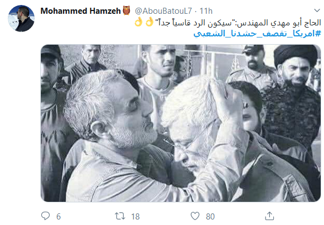Viewport: 324px width, 225px height.
Task: Click the reply speech bubble icon
Action: 45,216
